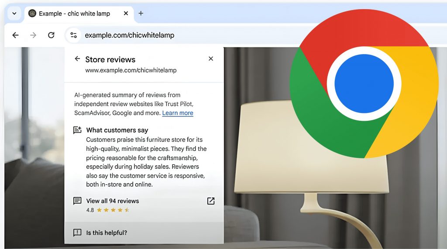This screenshot has width=447, height=249.
Task: Click the reviews chat bubble icon
Action: [x=77, y=201]
